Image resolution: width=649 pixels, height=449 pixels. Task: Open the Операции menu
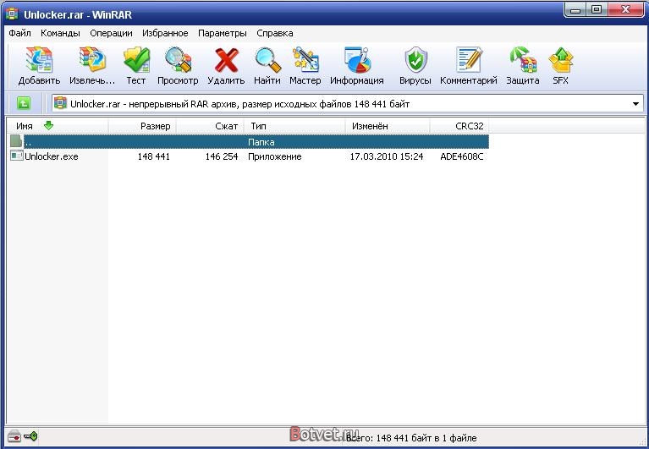tap(112, 33)
